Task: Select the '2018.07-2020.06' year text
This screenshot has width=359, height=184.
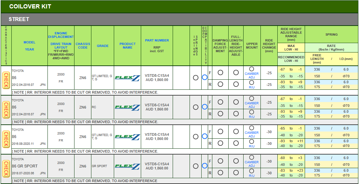Action: click(23, 173)
